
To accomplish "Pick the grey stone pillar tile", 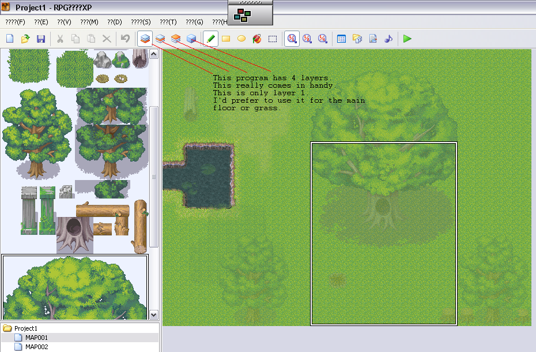I will pyautogui.click(x=29, y=211).
